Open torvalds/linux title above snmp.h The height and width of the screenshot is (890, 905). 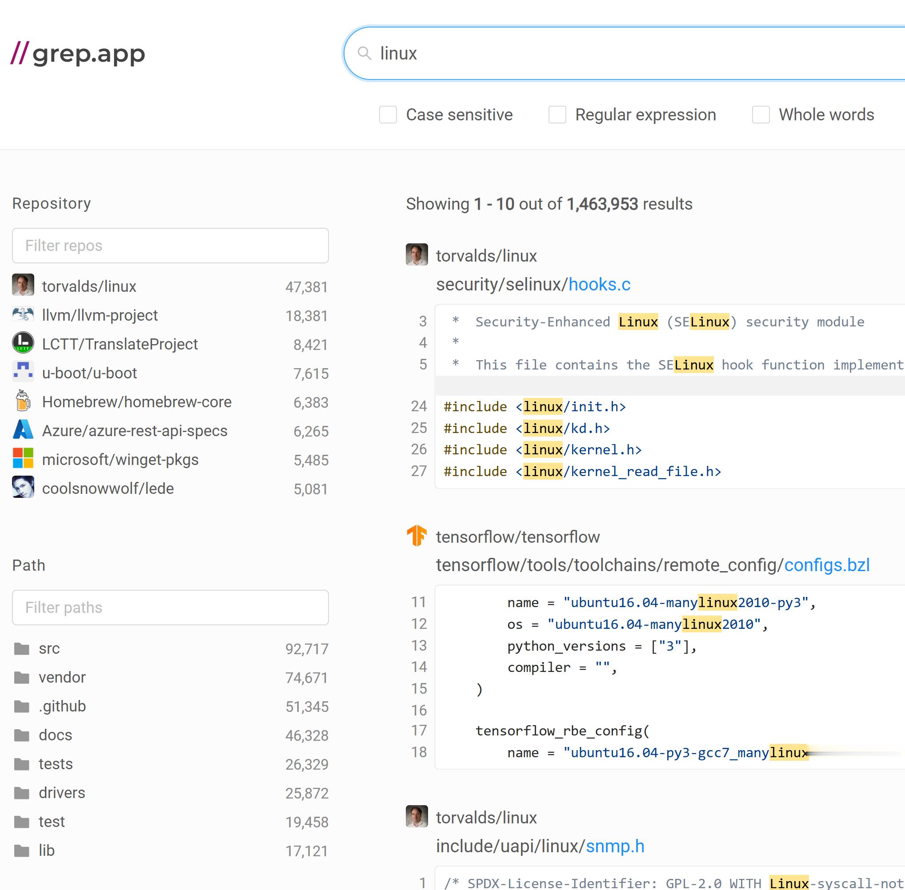486,818
